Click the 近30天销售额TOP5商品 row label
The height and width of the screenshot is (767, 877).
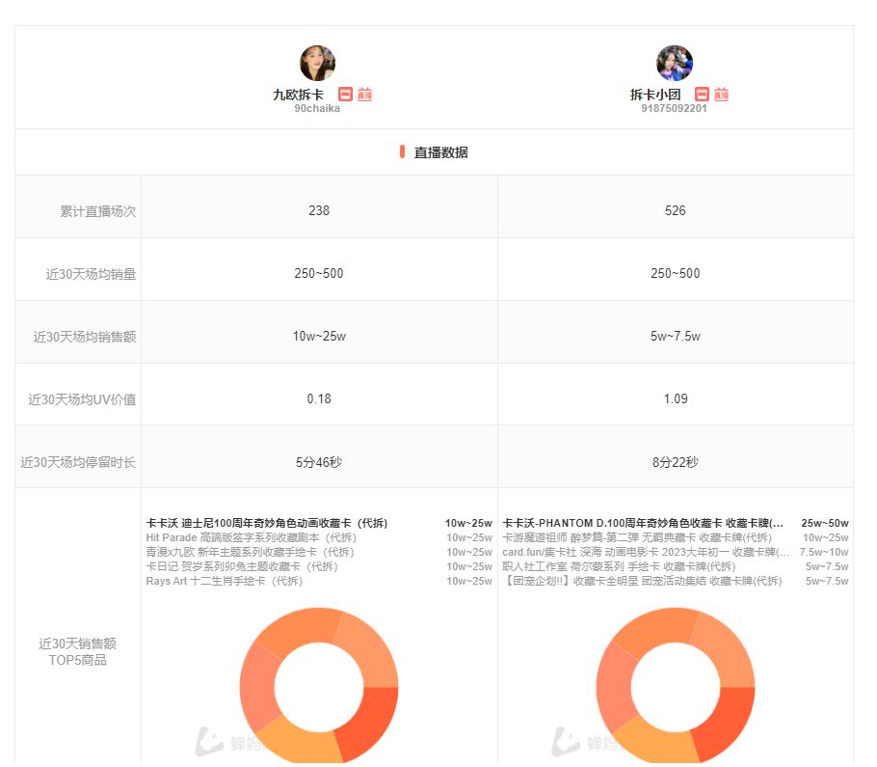[79, 652]
